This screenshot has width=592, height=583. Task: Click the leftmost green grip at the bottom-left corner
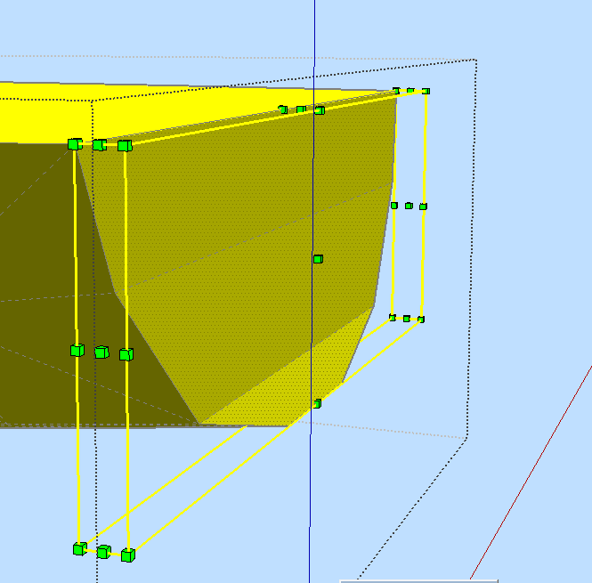click(79, 548)
